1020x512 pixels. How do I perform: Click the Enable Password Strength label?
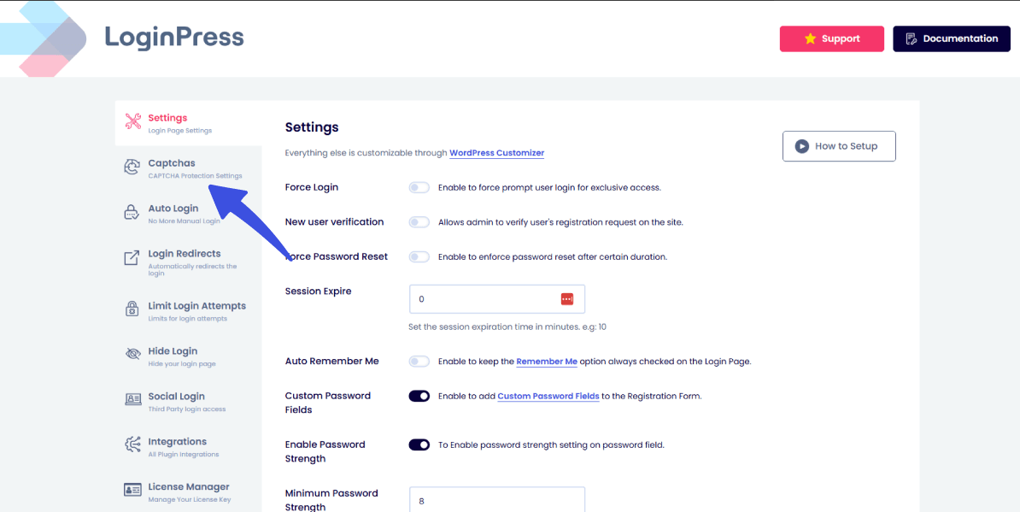click(325, 451)
